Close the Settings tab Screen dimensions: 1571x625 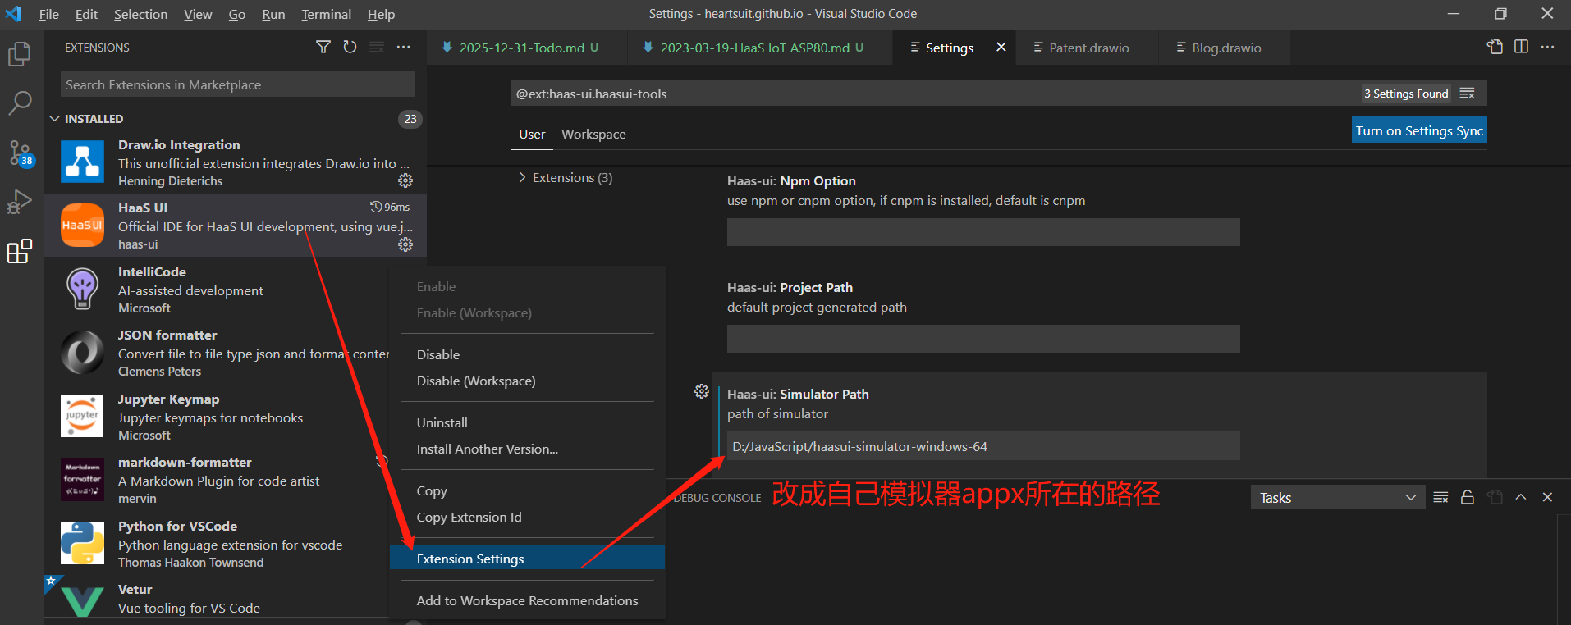click(x=1001, y=48)
